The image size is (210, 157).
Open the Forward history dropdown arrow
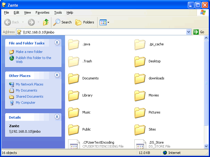[x=38, y=22]
